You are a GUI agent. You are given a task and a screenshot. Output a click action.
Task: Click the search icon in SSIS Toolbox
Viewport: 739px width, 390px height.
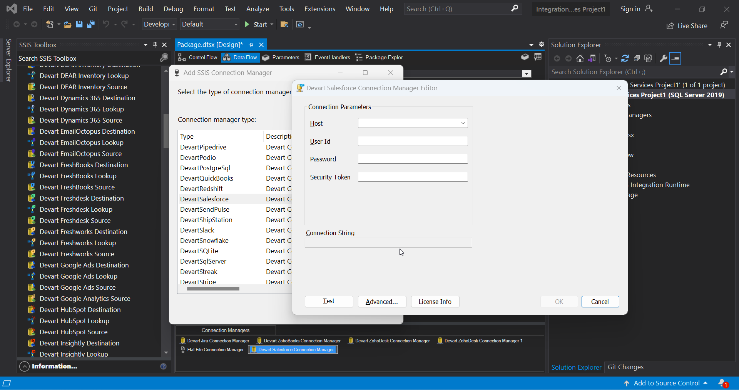[x=164, y=58]
